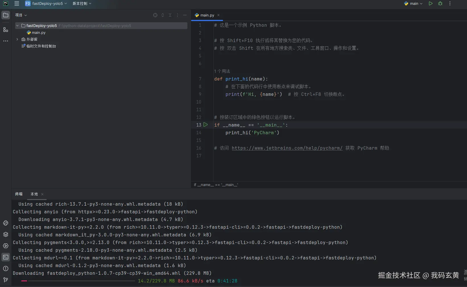
Task: Open the main run configuration dropdown
Action: [414, 4]
